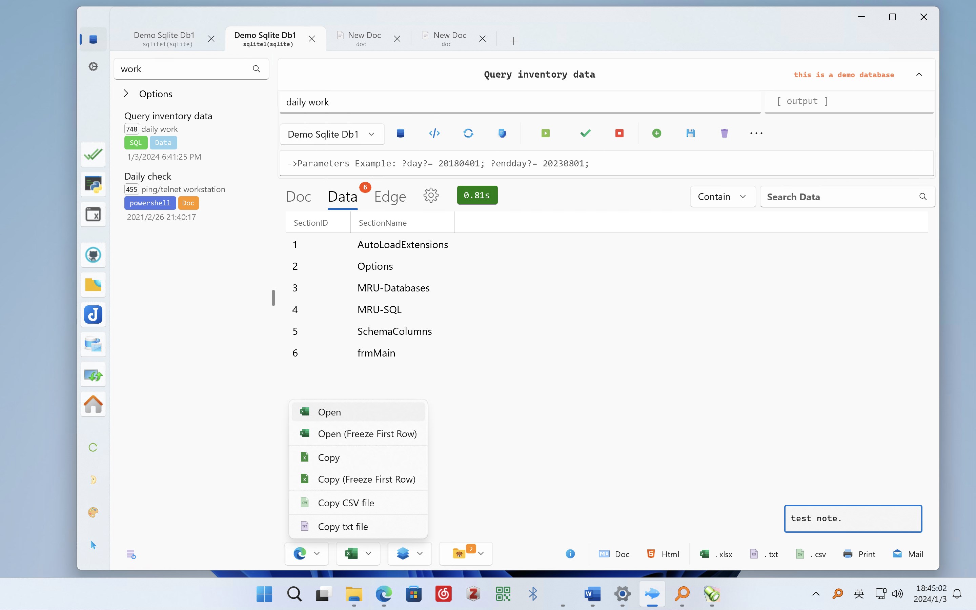Image resolution: width=976 pixels, height=610 pixels.
Task: Choose Open (Freeze First Row) menu item
Action: pyautogui.click(x=358, y=434)
